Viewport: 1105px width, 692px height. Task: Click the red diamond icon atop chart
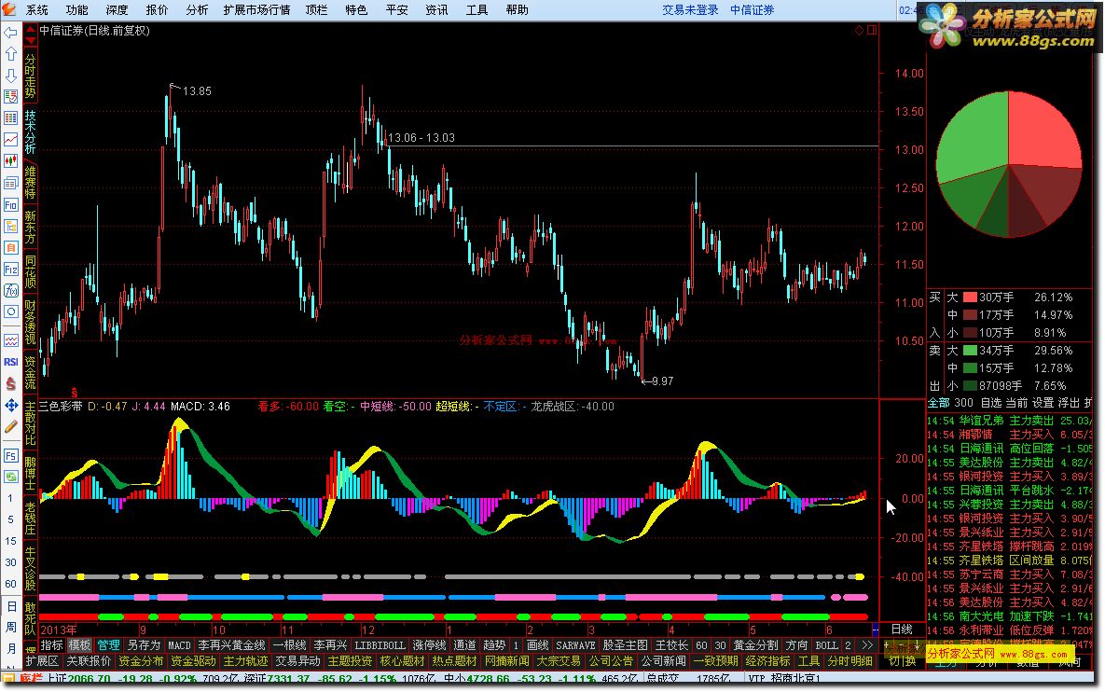[859, 30]
